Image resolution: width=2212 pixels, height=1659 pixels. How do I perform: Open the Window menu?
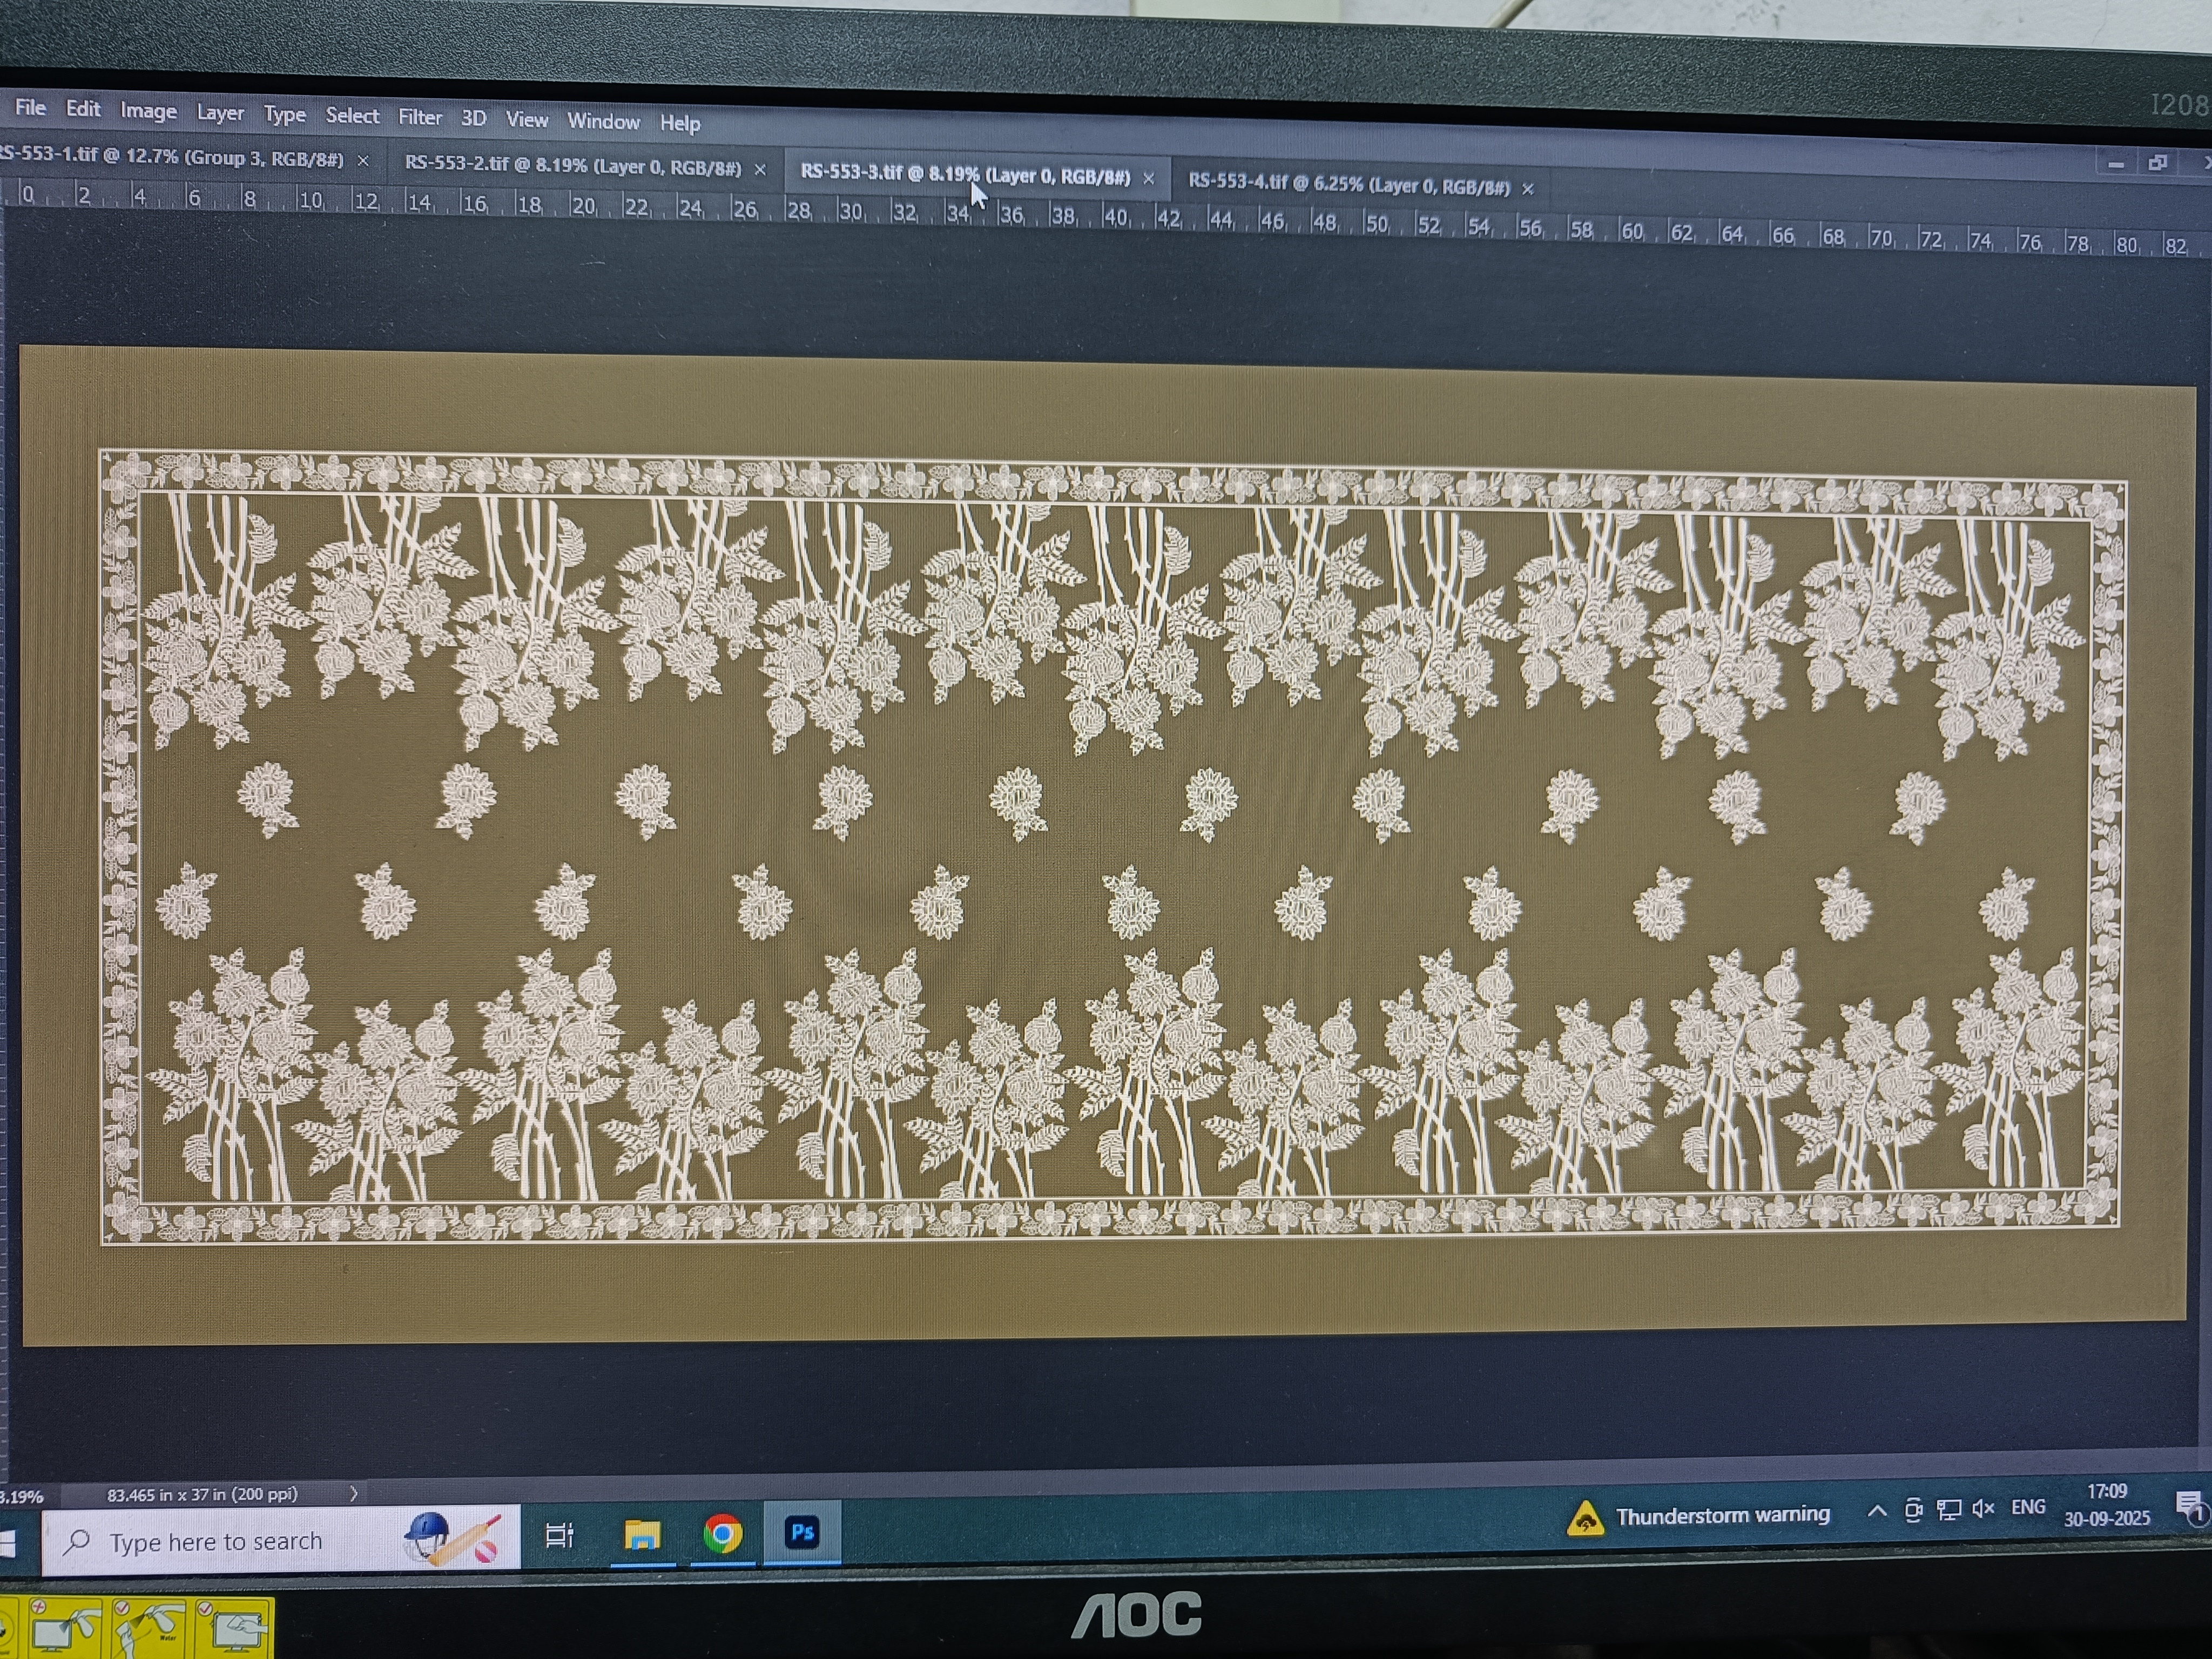(603, 122)
